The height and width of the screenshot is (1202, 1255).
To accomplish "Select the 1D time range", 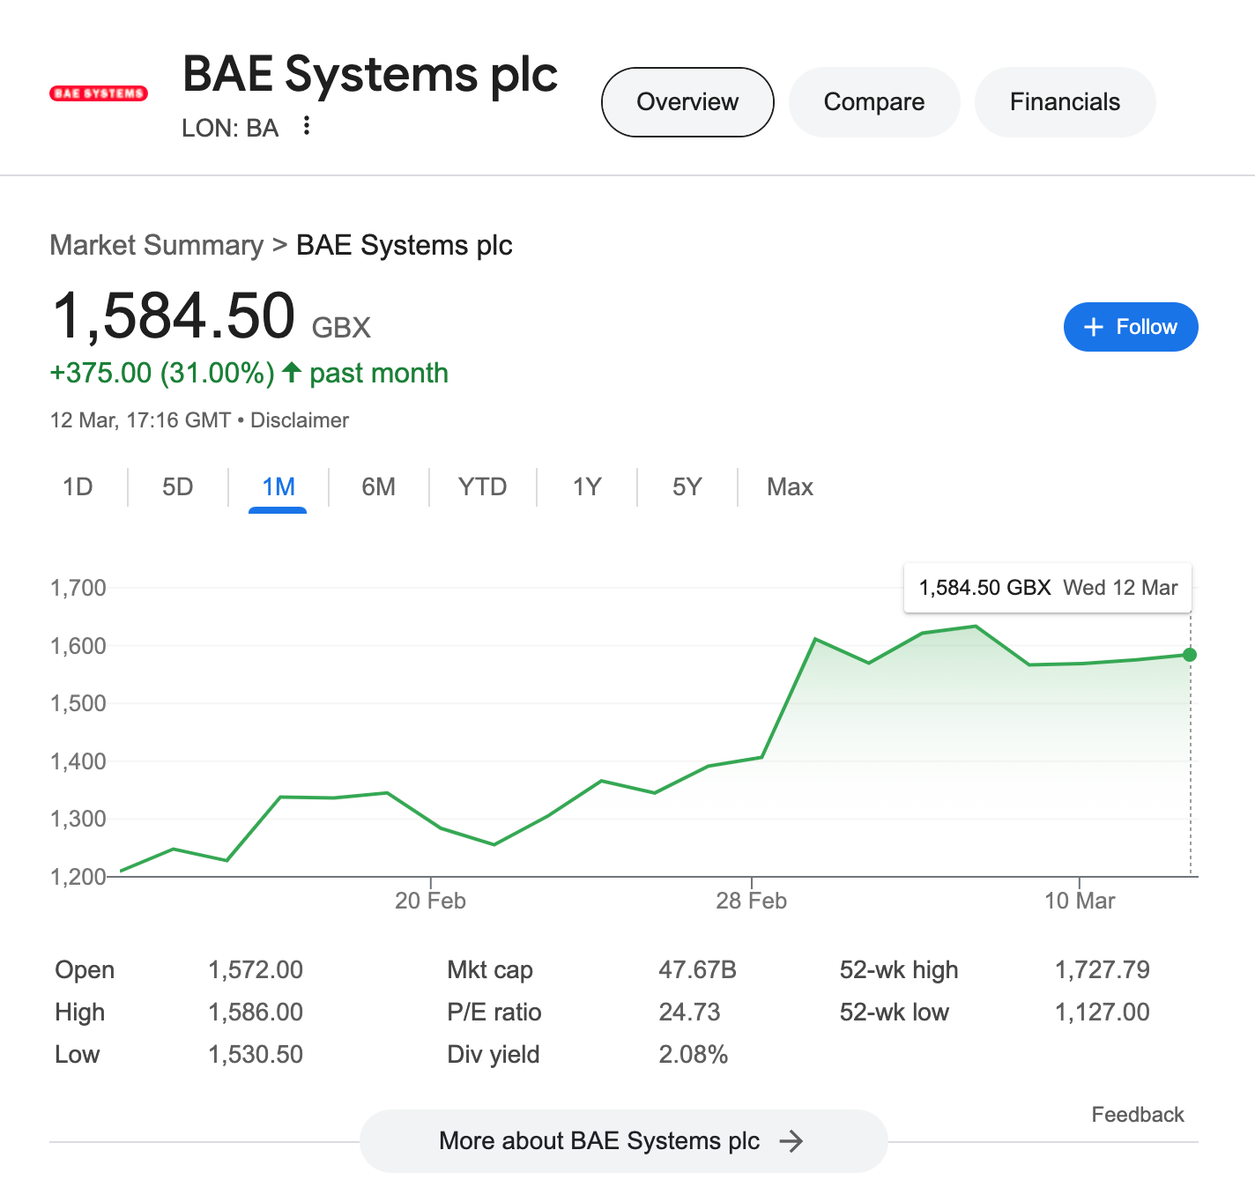I will click(x=78, y=487).
